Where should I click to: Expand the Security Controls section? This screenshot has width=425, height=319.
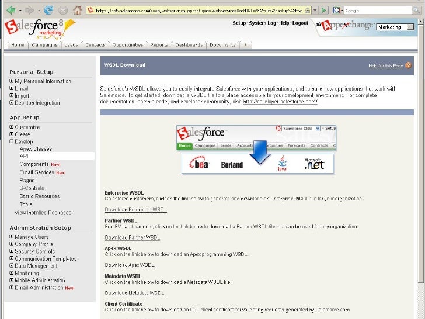click(12, 251)
